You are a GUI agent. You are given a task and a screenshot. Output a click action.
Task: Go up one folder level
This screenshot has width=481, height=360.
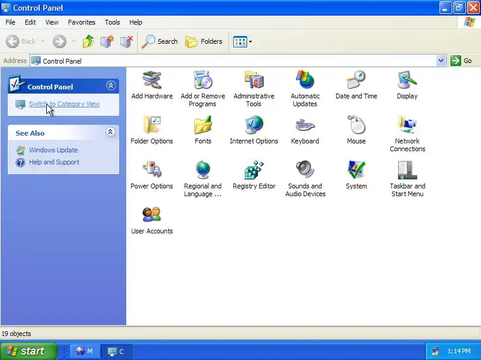(88, 41)
